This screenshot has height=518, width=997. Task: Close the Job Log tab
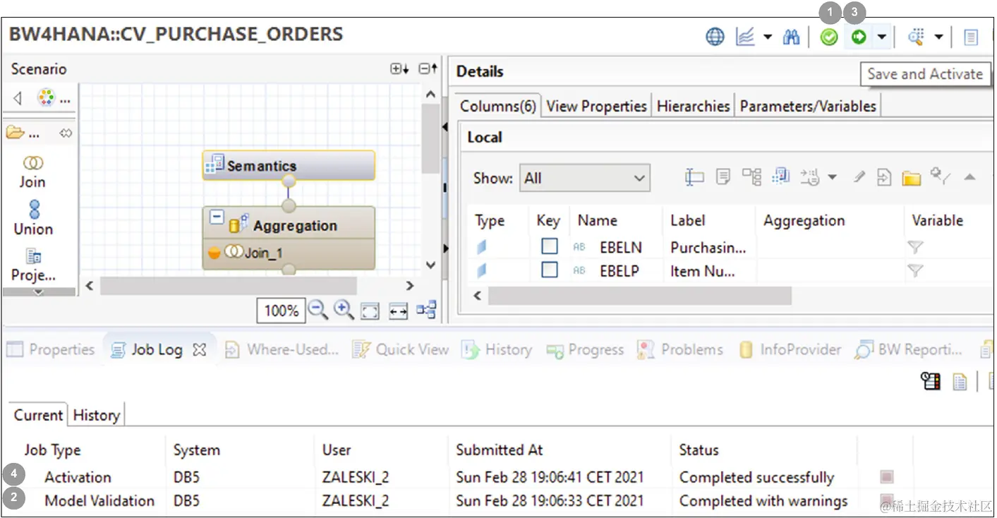(200, 349)
